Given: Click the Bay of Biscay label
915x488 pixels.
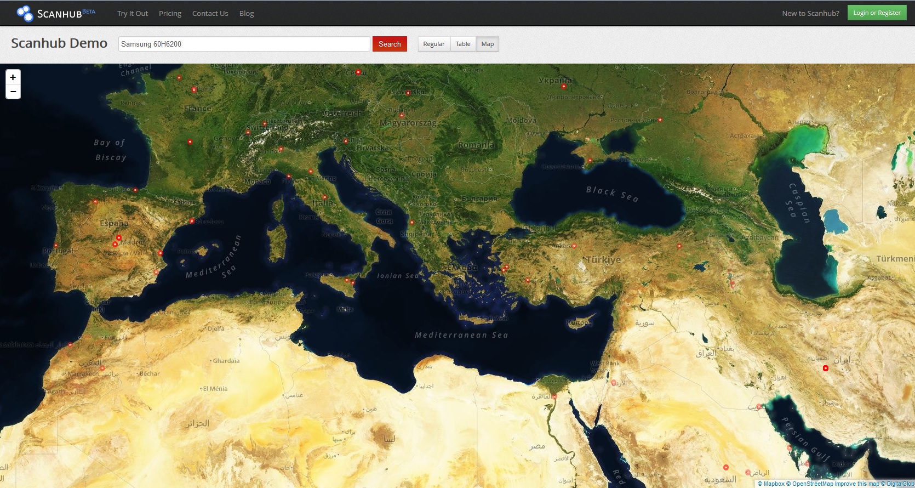Looking at the screenshot, I should pyautogui.click(x=110, y=150).
